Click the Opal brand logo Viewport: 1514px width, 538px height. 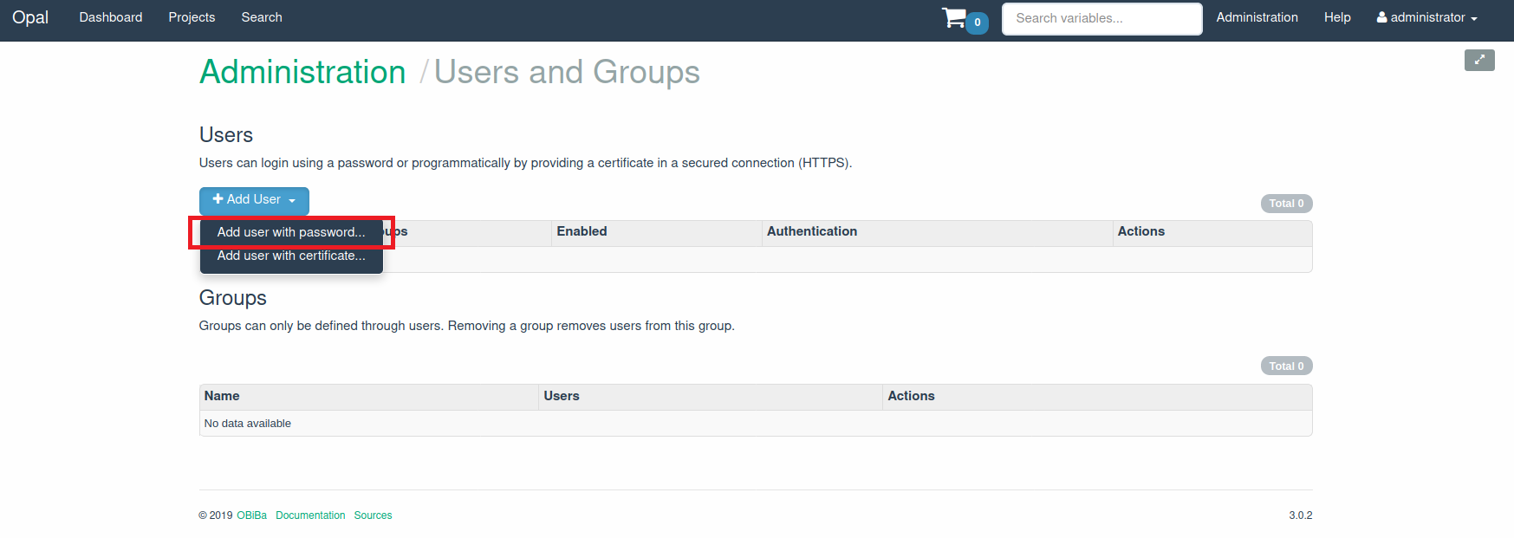[x=30, y=17]
